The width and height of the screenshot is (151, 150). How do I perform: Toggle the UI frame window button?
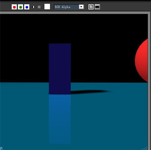pos(97,7)
